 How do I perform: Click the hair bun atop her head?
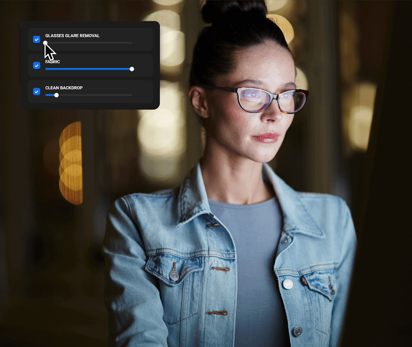[234, 12]
